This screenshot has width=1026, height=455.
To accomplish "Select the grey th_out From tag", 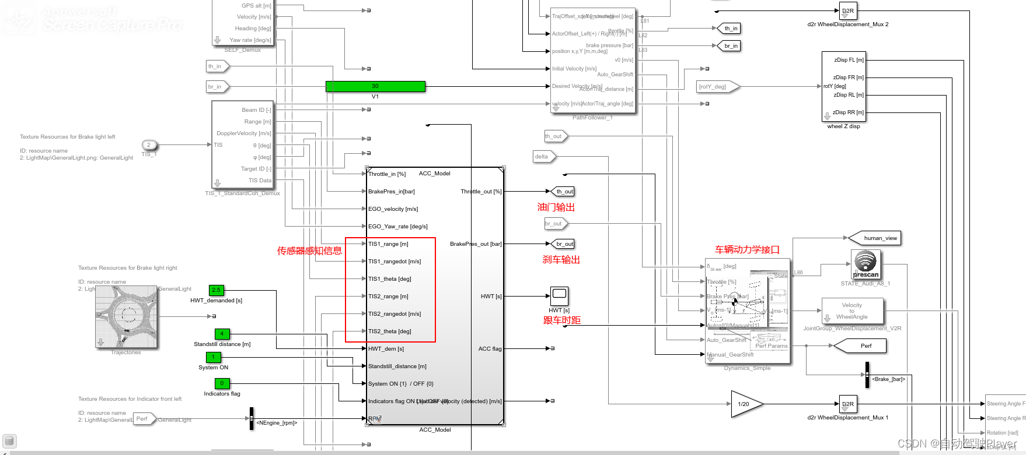I will [x=556, y=136].
